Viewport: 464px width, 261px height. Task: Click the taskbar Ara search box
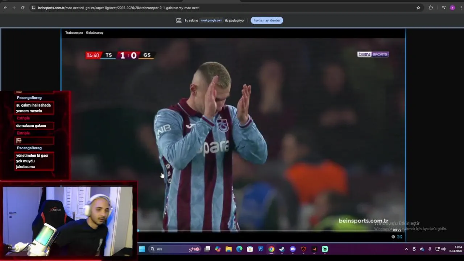(175, 249)
